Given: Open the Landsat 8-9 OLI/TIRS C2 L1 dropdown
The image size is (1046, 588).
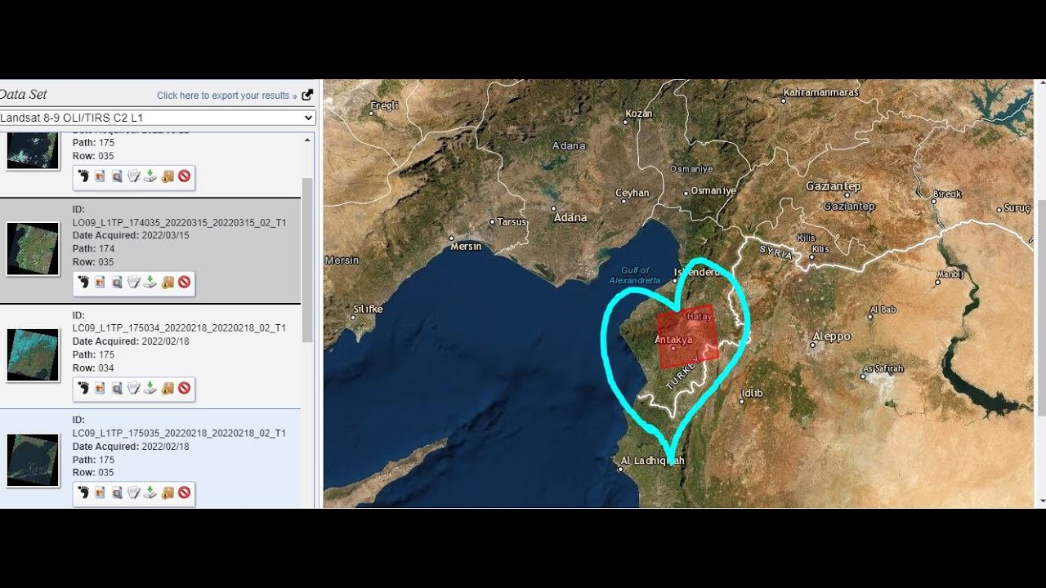Looking at the screenshot, I should click(x=158, y=118).
